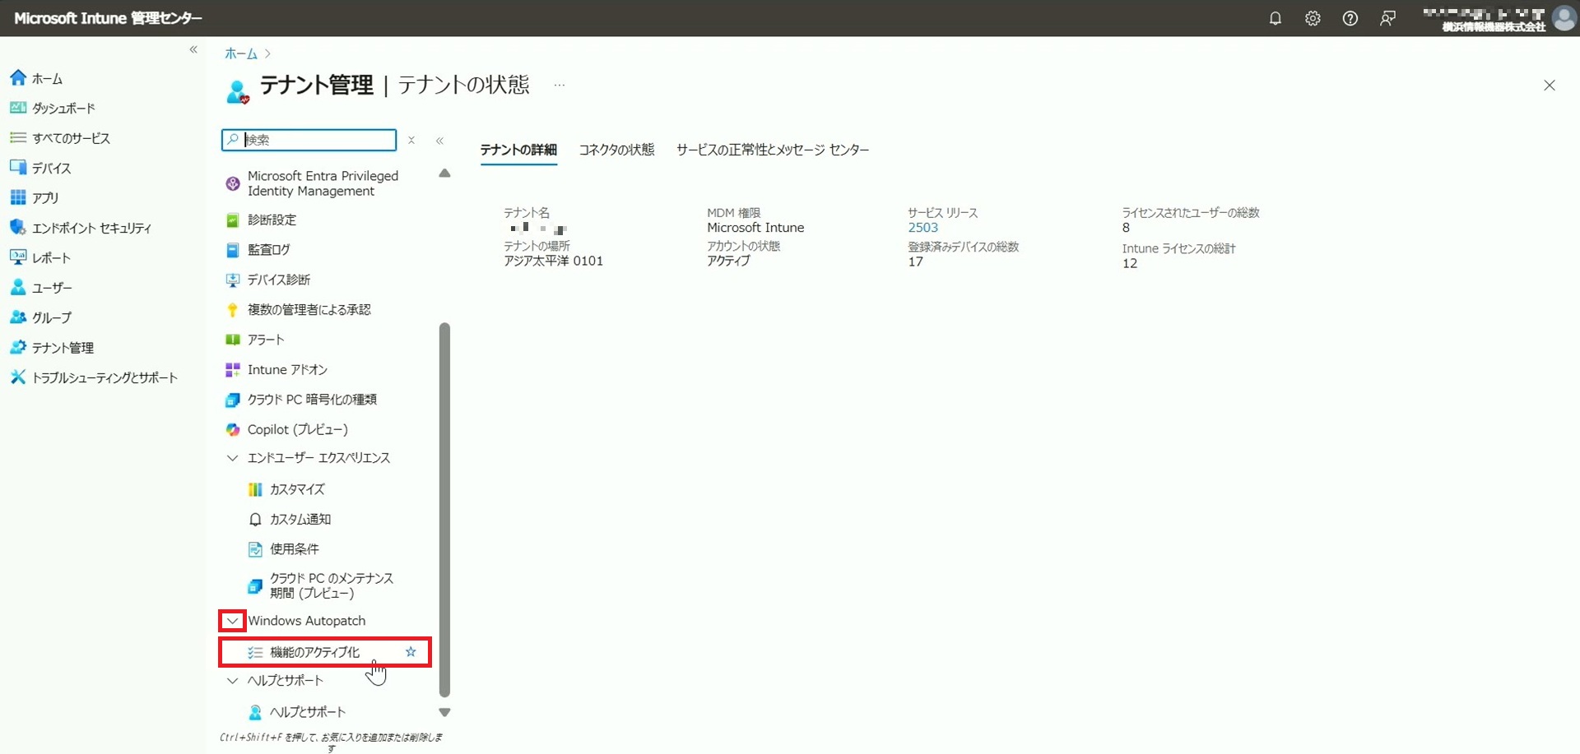This screenshot has height=754, width=1580.
Task: Open トラブルシューティングとサポート tools icon
Action: point(18,377)
